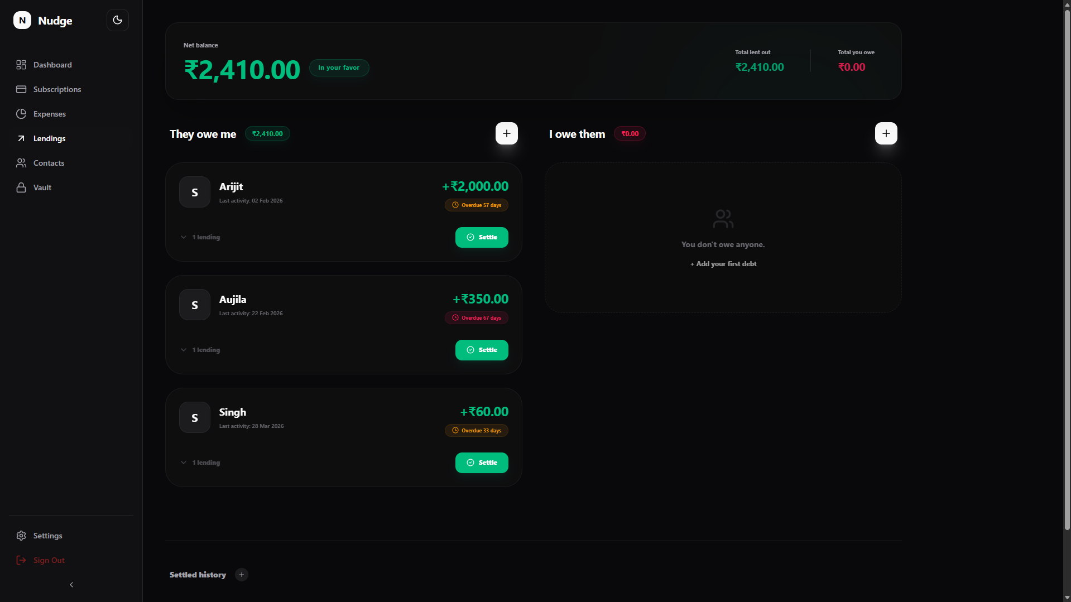Open the Settings gear icon
1071x602 pixels.
point(21,535)
